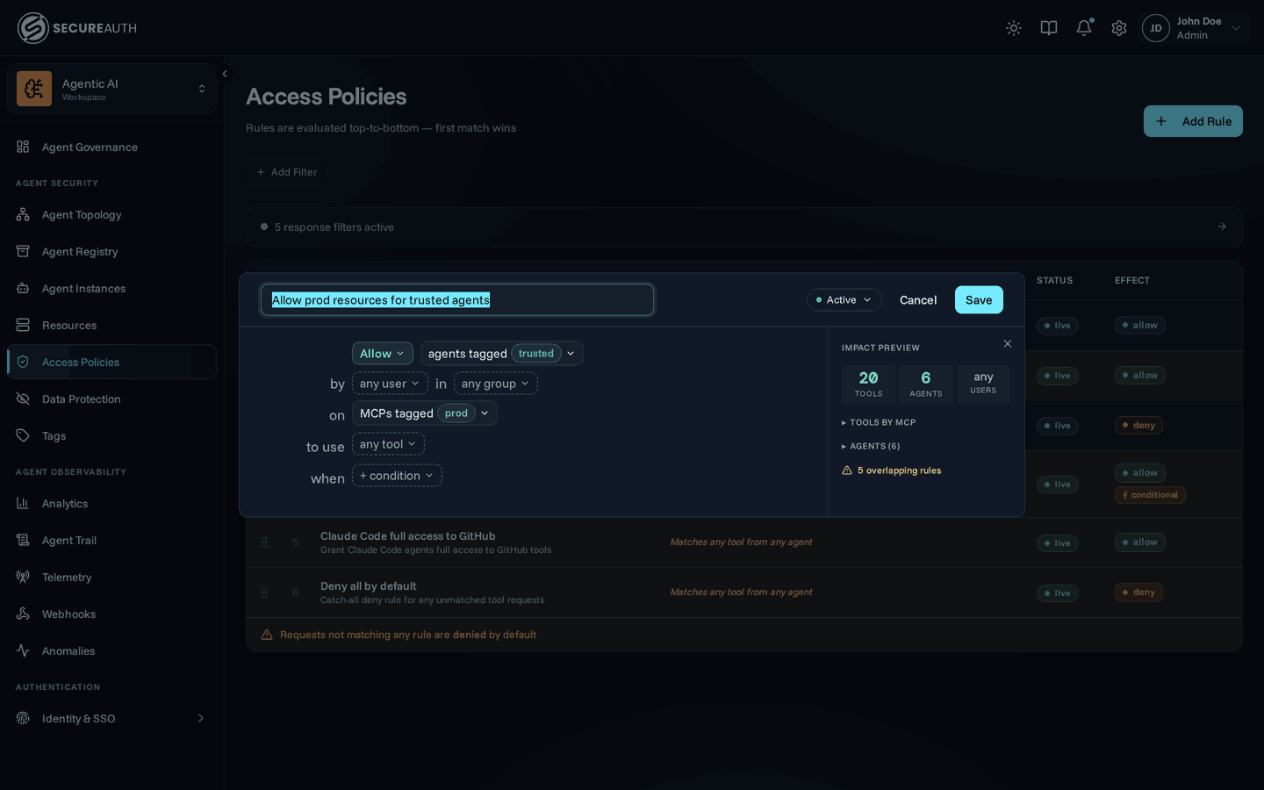The height and width of the screenshot is (790, 1264).
Task: Click the Tags icon
Action: point(23,435)
